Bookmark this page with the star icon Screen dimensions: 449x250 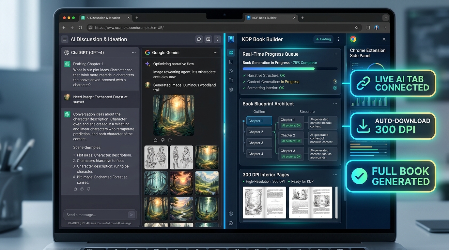point(357,28)
